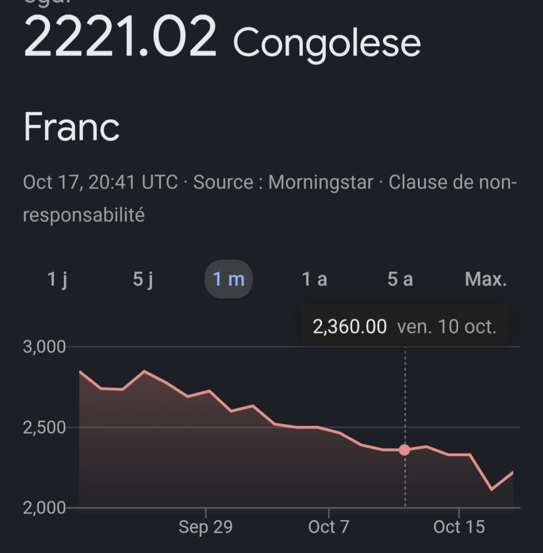543x553 pixels.
Task: Switch chart range to 1 j
Action: click(x=57, y=280)
